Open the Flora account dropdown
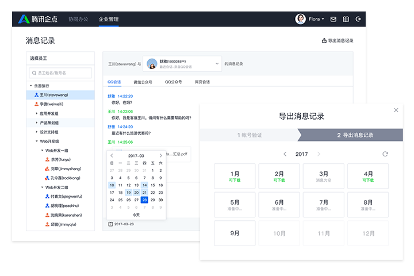This screenshot has width=414, height=276. (x=316, y=19)
